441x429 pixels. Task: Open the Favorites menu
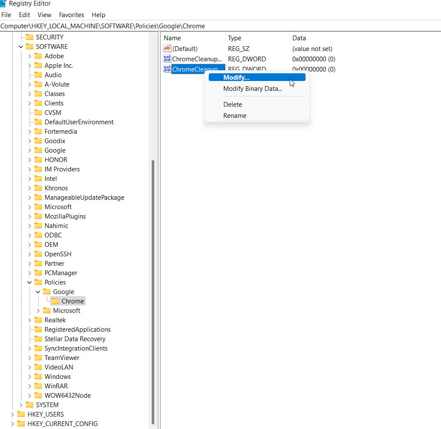pos(72,15)
